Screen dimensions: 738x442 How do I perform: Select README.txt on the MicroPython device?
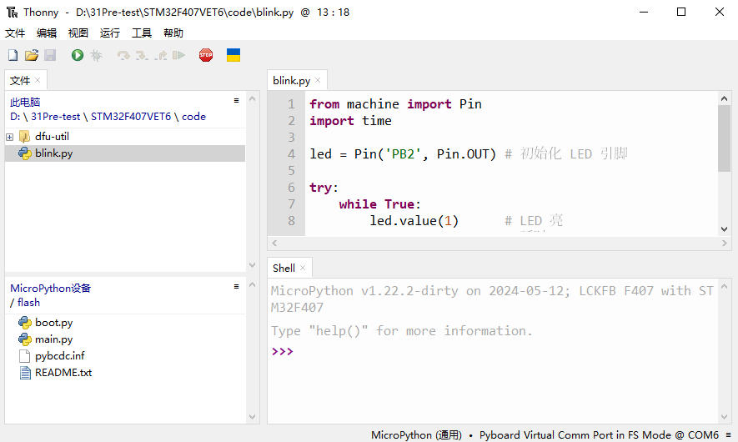125,373
